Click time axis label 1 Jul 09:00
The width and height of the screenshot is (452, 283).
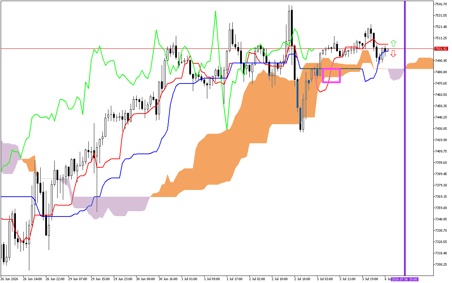click(212, 279)
